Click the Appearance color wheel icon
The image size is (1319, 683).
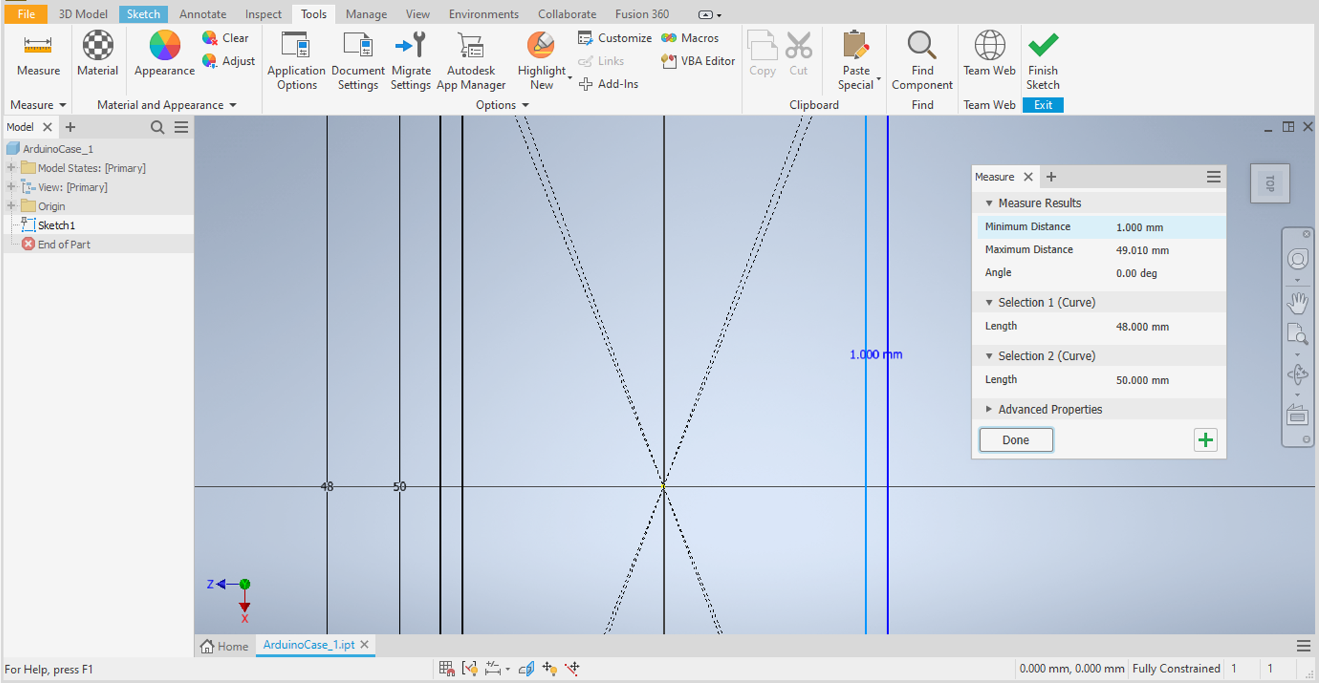pos(164,46)
